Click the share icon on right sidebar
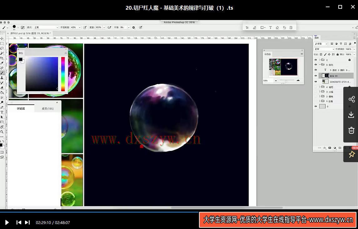This screenshot has height=229, width=358. tap(352, 99)
